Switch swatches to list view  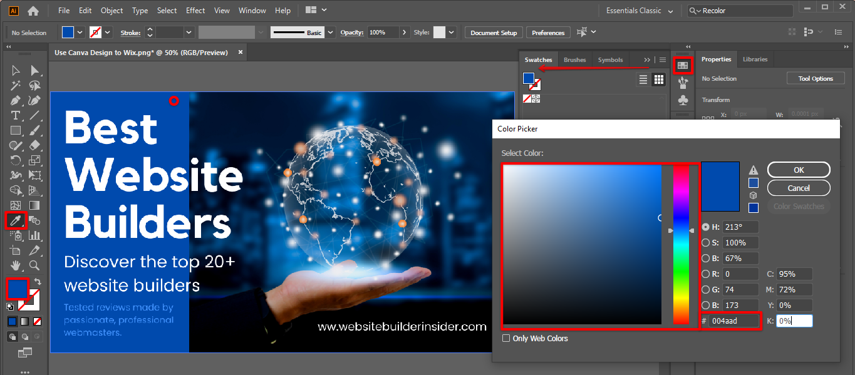[643, 80]
